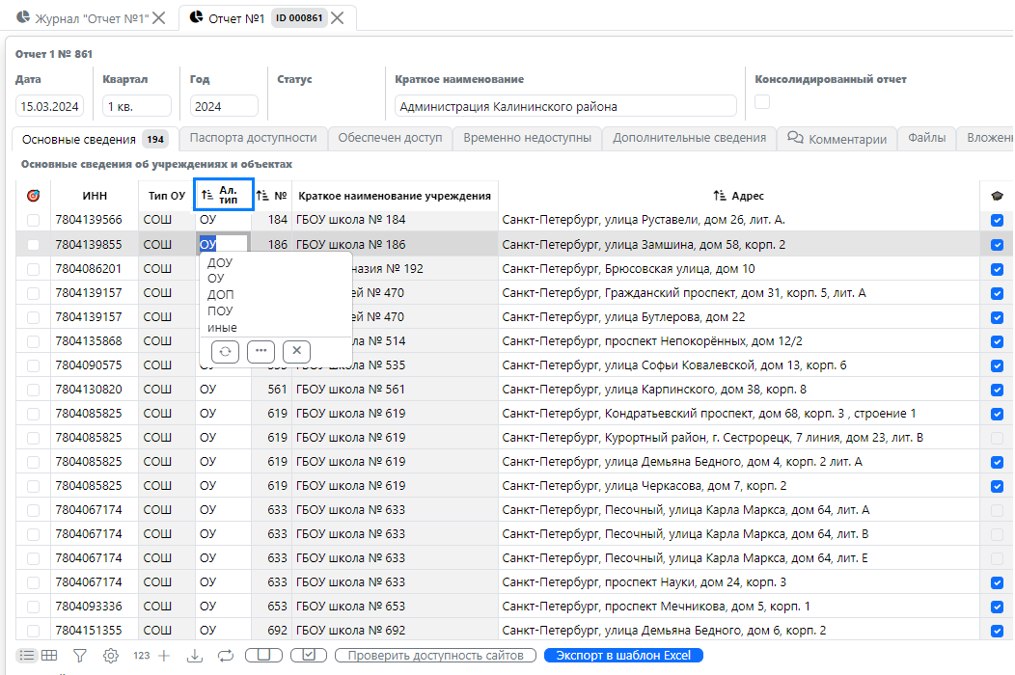Image resolution: width=1015 pixels, height=675 pixels.
Task: Close the dropdown popup with X button
Action: click(x=296, y=352)
